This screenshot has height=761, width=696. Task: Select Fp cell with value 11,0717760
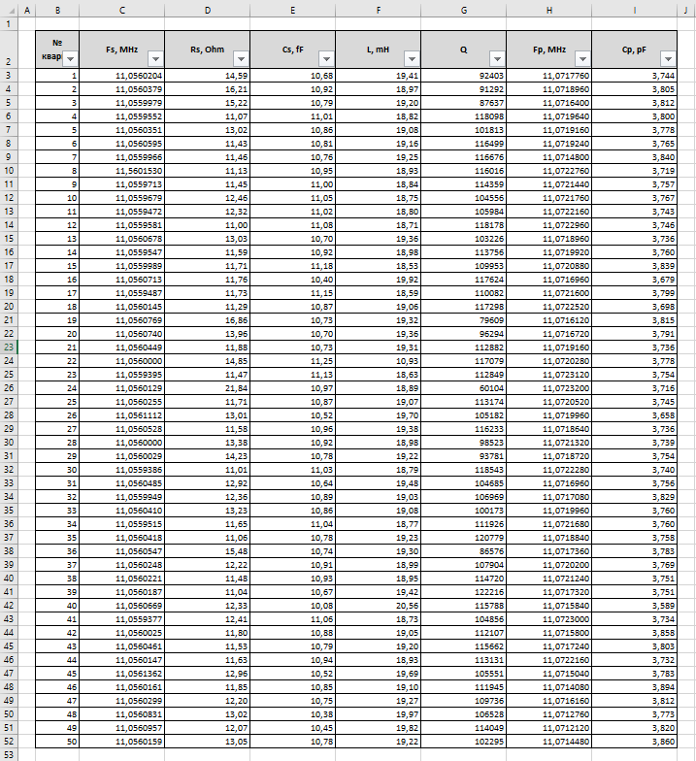pyautogui.click(x=549, y=76)
